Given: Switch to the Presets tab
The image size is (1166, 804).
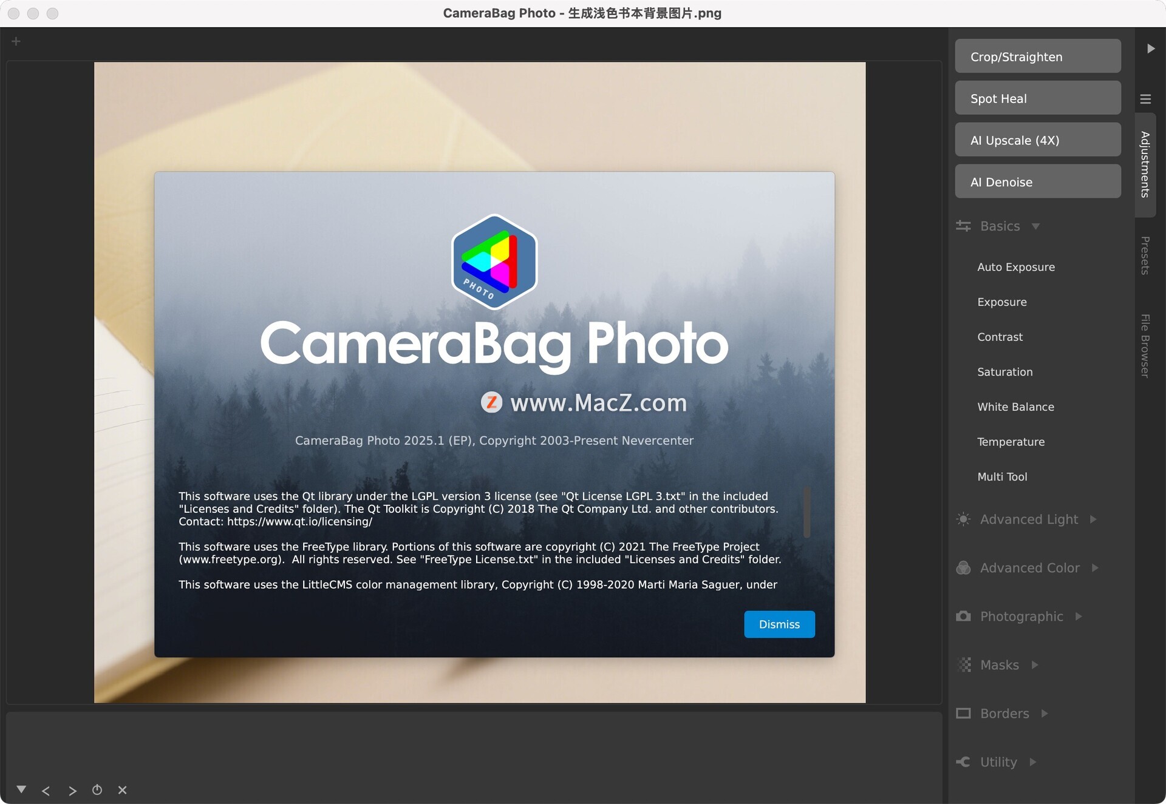Looking at the screenshot, I should tap(1145, 255).
